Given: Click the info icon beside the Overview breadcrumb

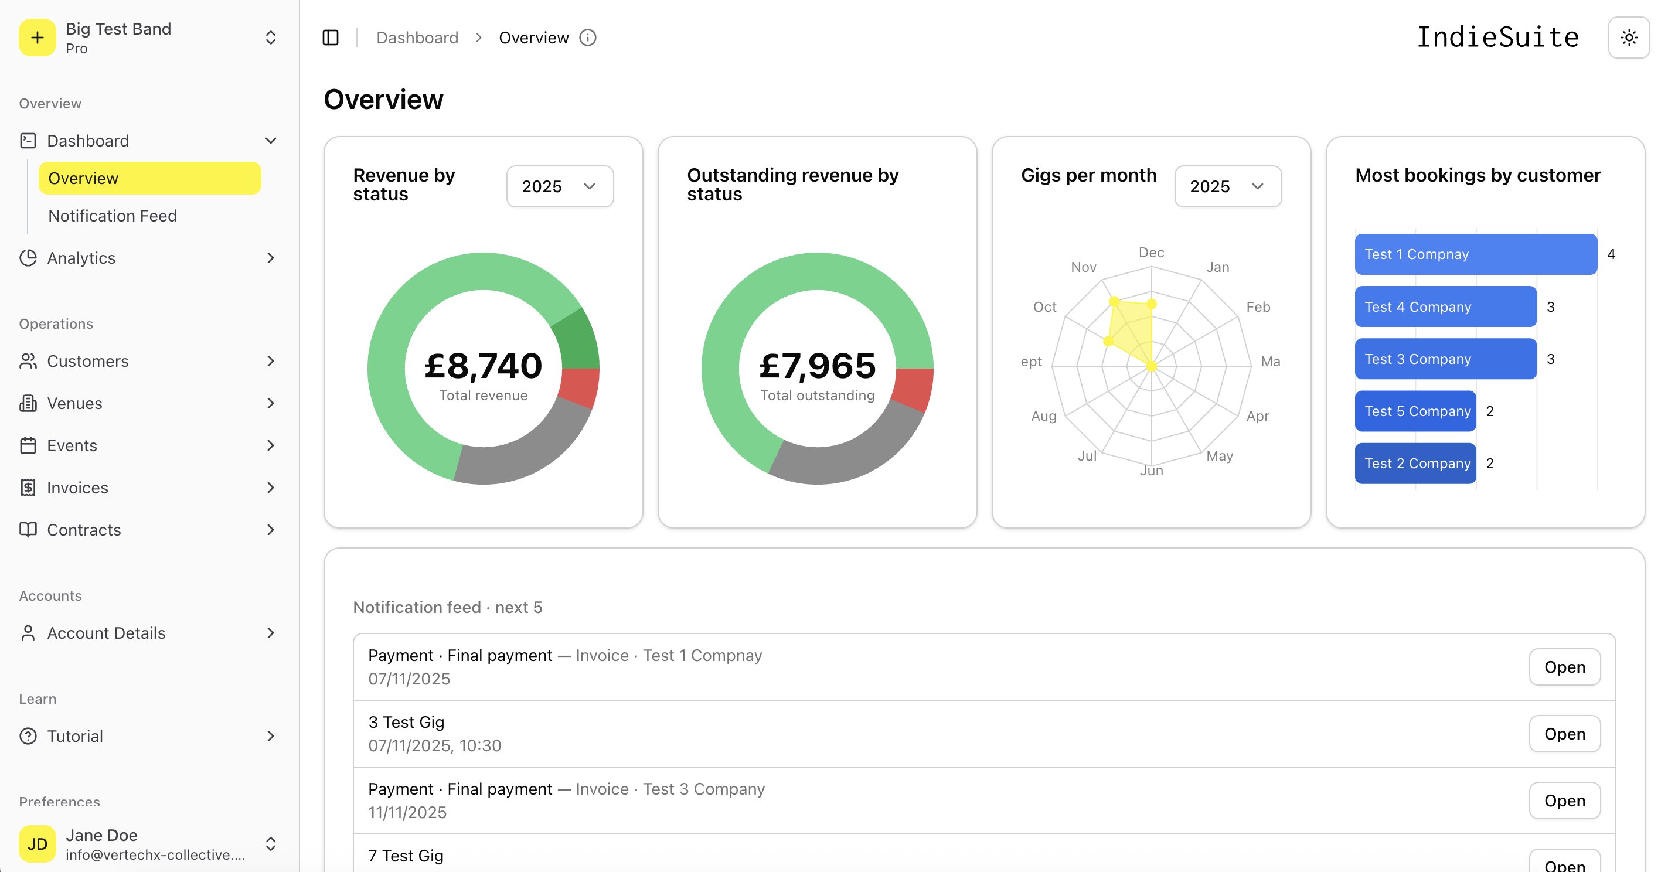Looking at the screenshot, I should click(587, 38).
